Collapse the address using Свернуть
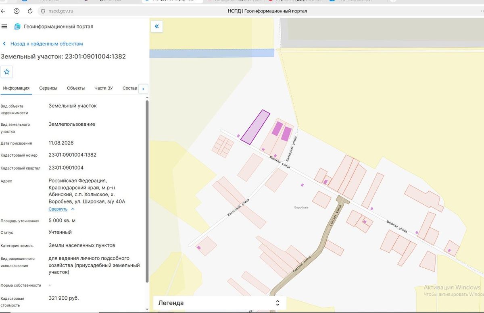Viewport: 484px width, 313px height. tap(58, 209)
